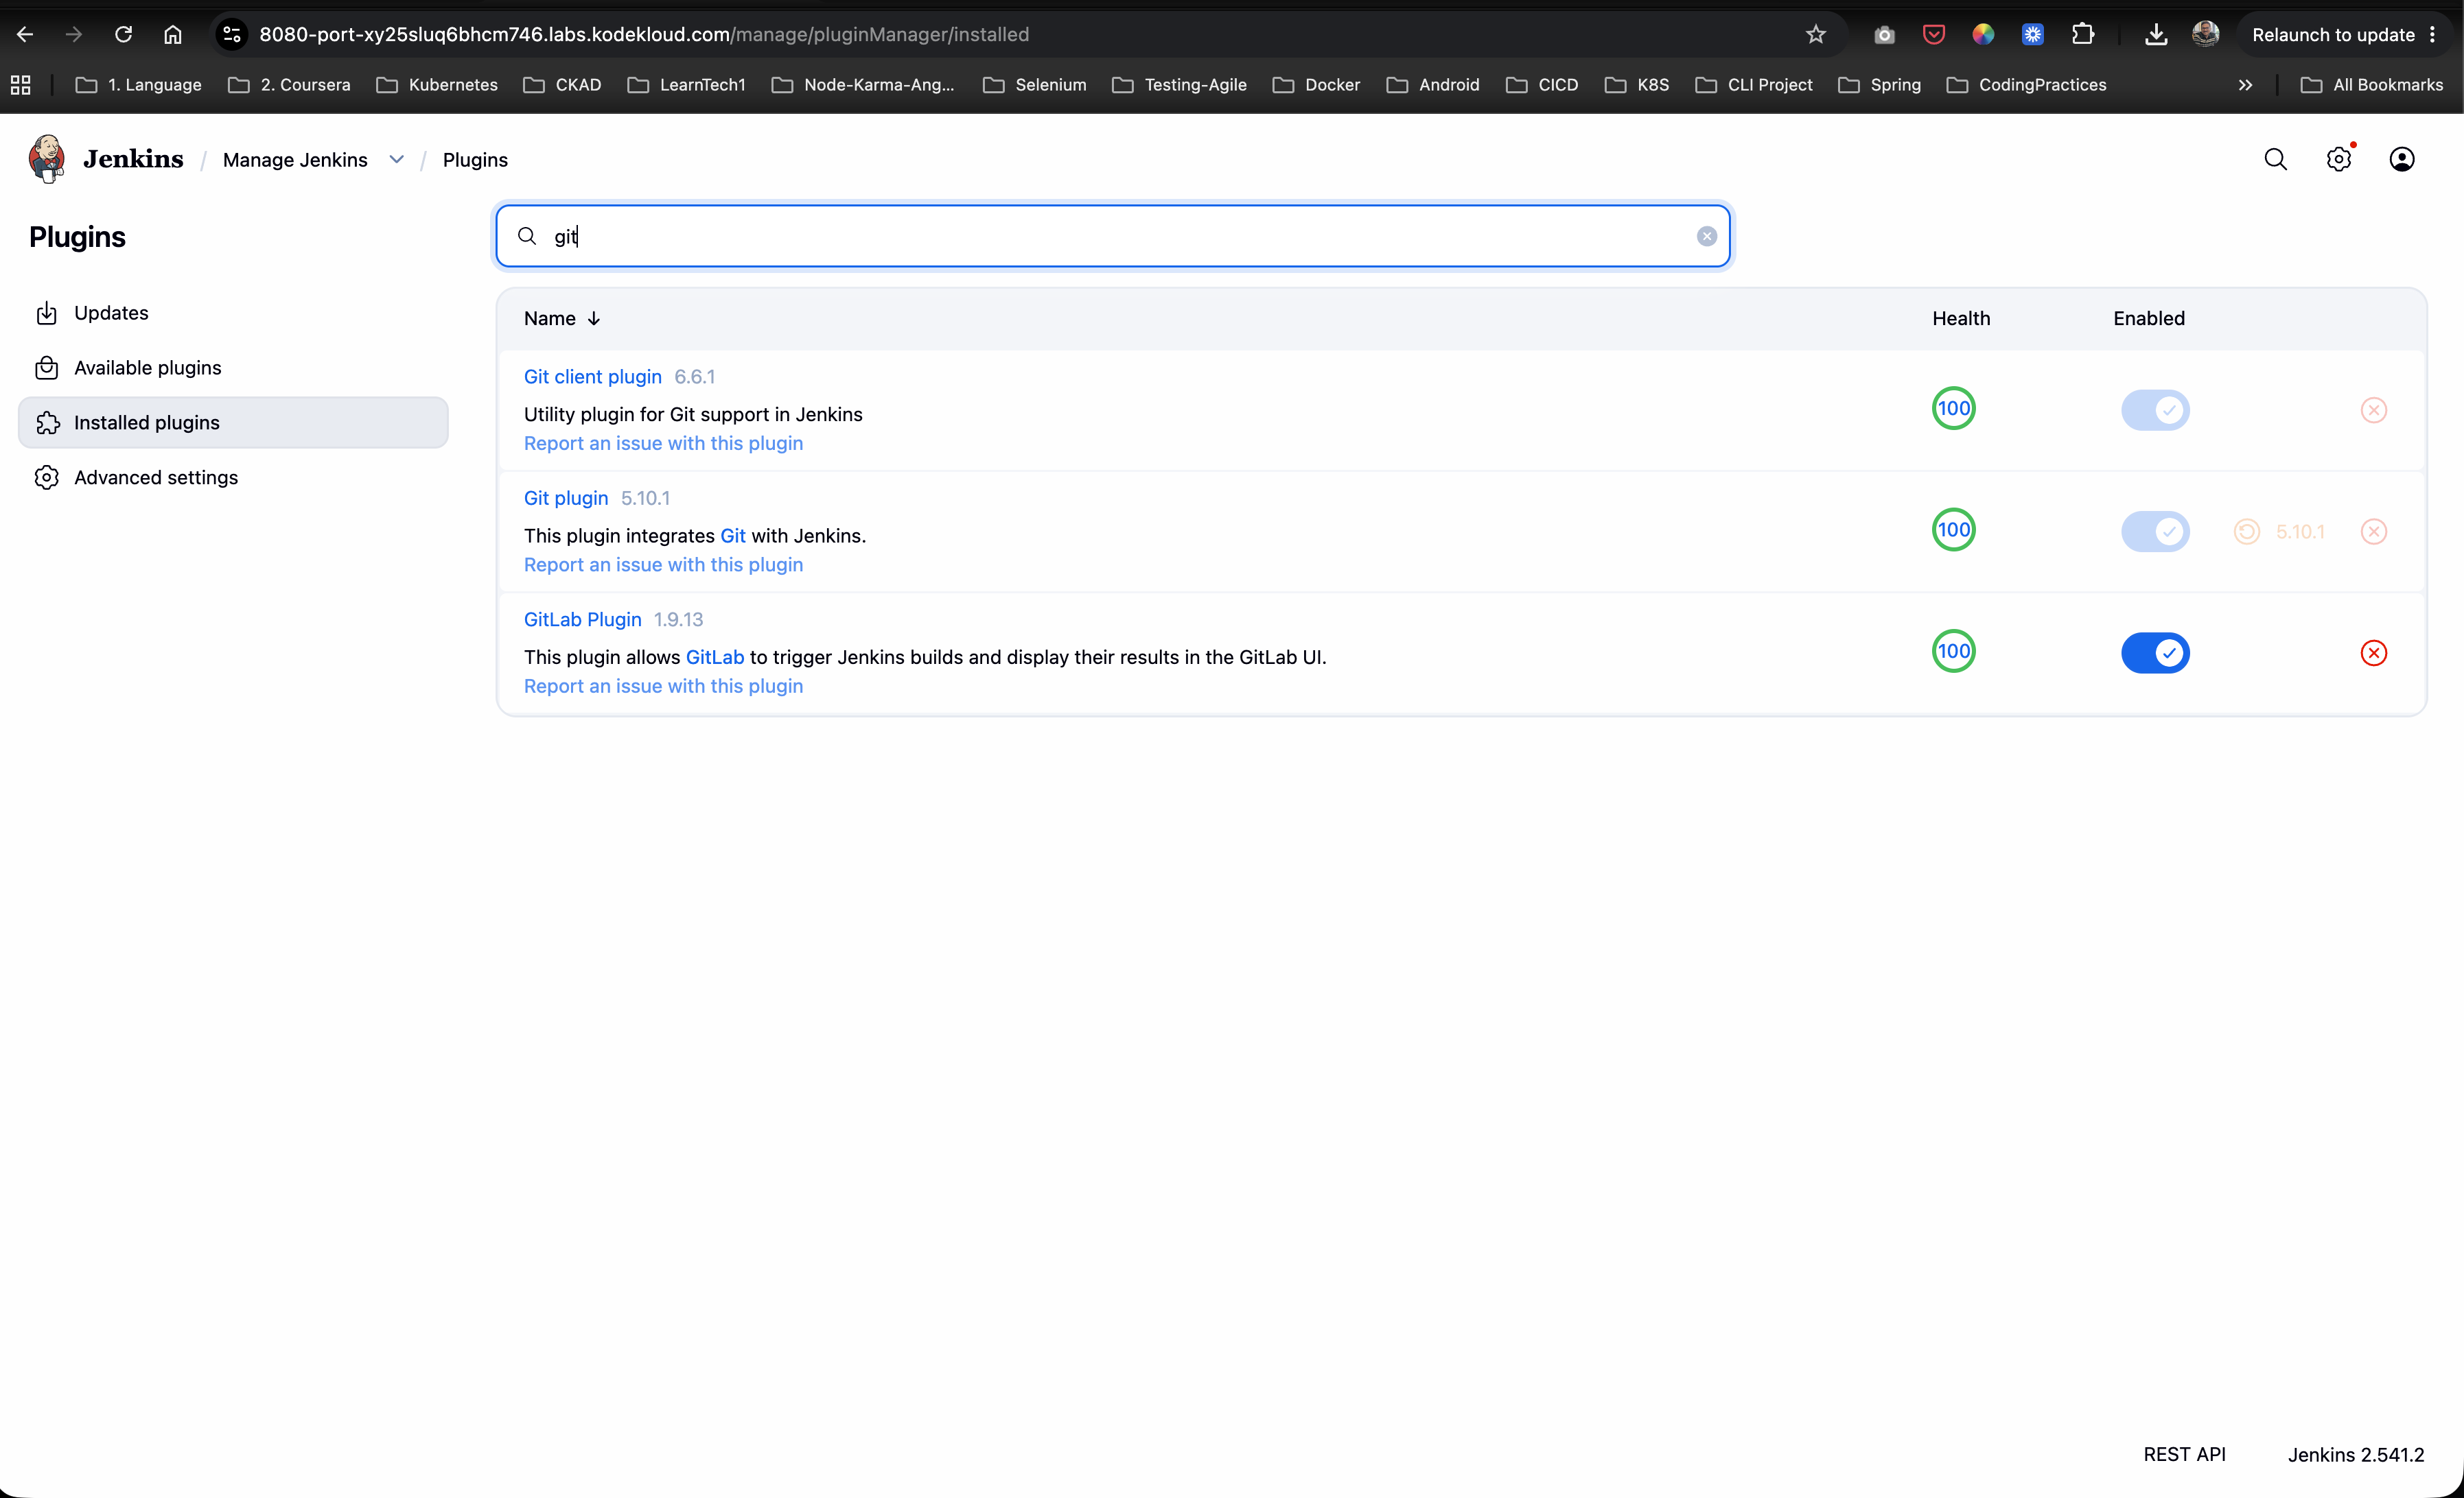The width and height of the screenshot is (2464, 1498).
Task: Open the Selenium bookmark folder
Action: (1035, 85)
